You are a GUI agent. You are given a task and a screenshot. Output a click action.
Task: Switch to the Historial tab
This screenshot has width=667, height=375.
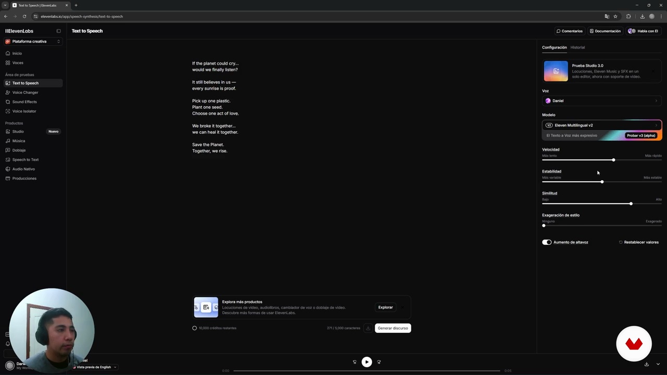point(577,47)
